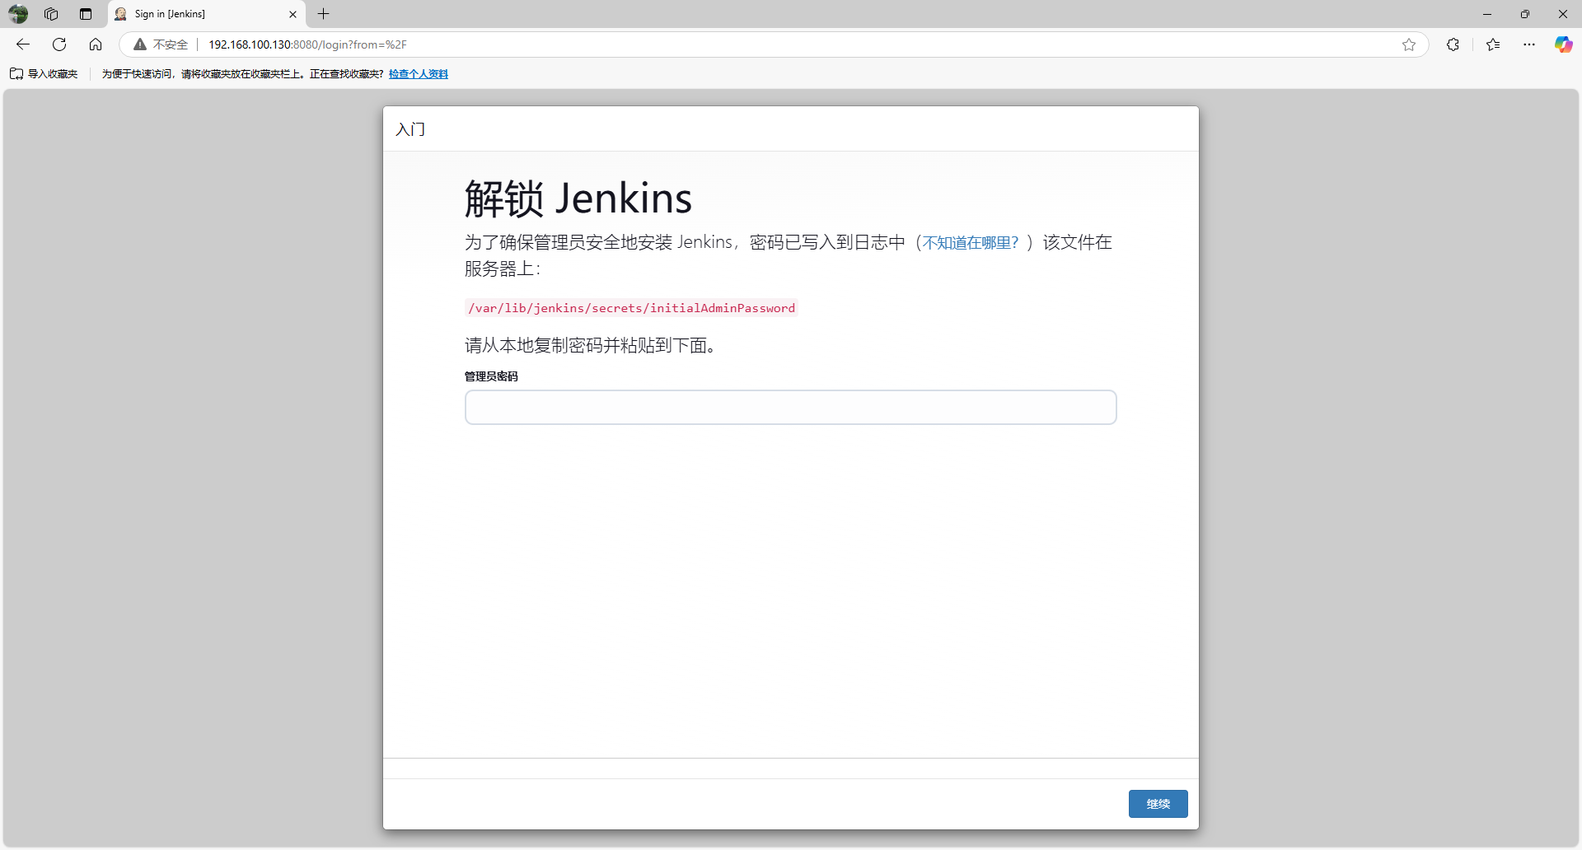Image resolution: width=1582 pixels, height=850 pixels.
Task: Select the Sign in [Jenkins] tab
Action: tap(206, 14)
